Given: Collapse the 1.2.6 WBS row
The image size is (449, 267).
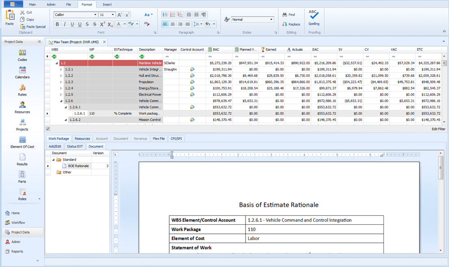Looking at the screenshot, I should (x=62, y=101).
